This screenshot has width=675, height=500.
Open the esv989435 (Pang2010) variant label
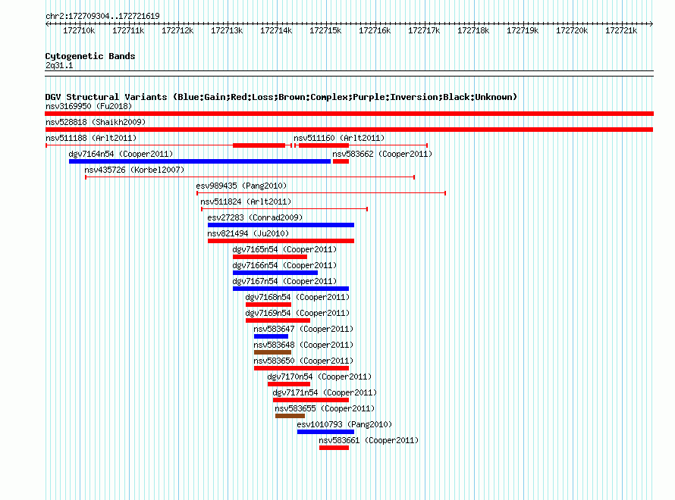pos(241,186)
